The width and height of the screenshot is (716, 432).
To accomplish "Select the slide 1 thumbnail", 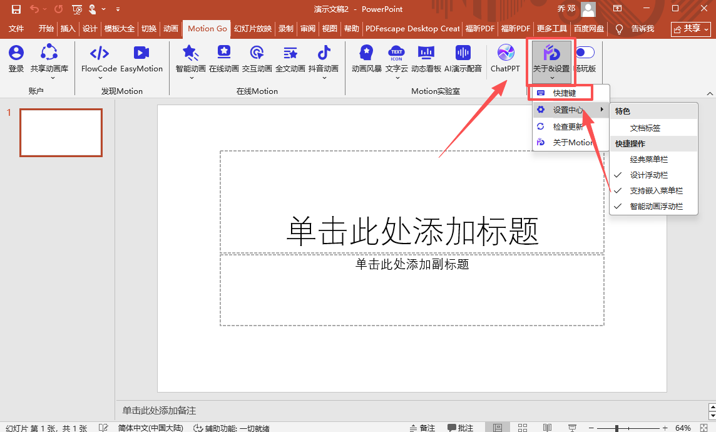I will (x=61, y=132).
